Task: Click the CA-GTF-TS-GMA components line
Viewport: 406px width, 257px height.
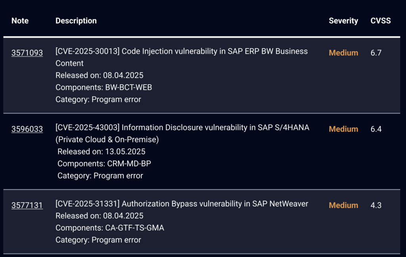Action: click(109, 228)
